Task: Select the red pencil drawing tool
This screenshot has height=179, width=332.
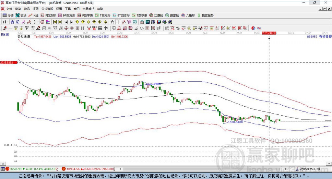Action: pyautogui.click(x=5, y=28)
